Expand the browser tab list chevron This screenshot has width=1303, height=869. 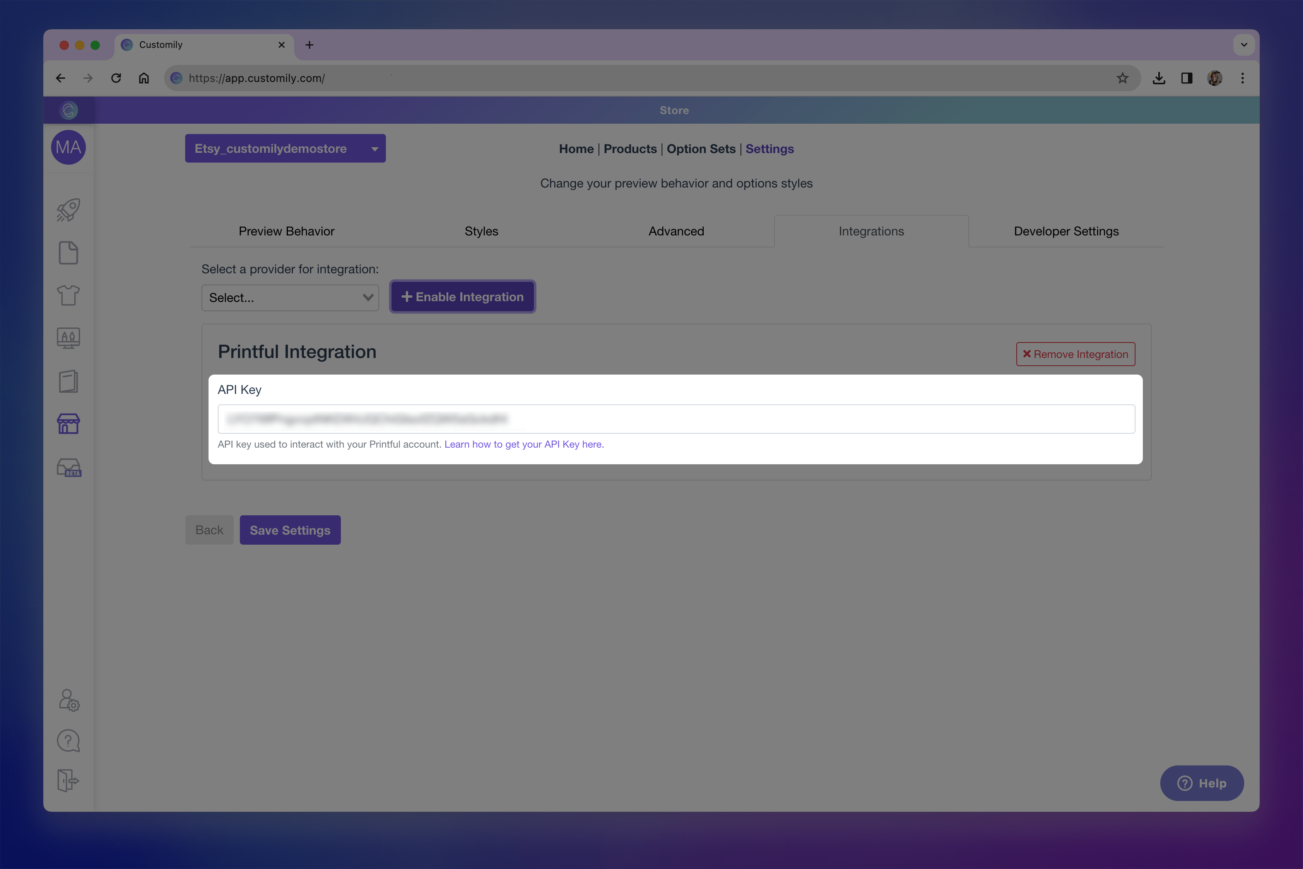1244,45
